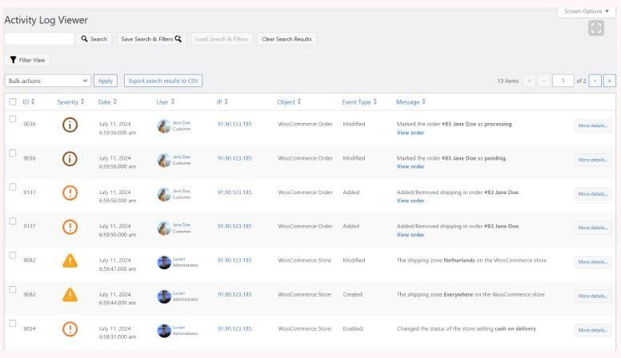
Task: Sort the table by Event Type column
Action: (359, 101)
